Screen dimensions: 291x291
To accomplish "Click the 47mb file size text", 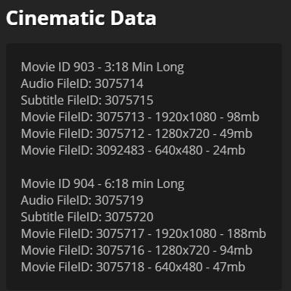I will [229, 267].
